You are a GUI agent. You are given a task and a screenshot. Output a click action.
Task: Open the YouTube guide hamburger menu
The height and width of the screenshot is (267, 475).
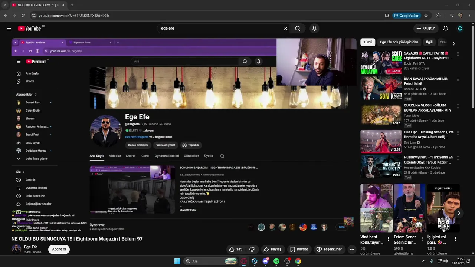pyautogui.click(x=9, y=29)
